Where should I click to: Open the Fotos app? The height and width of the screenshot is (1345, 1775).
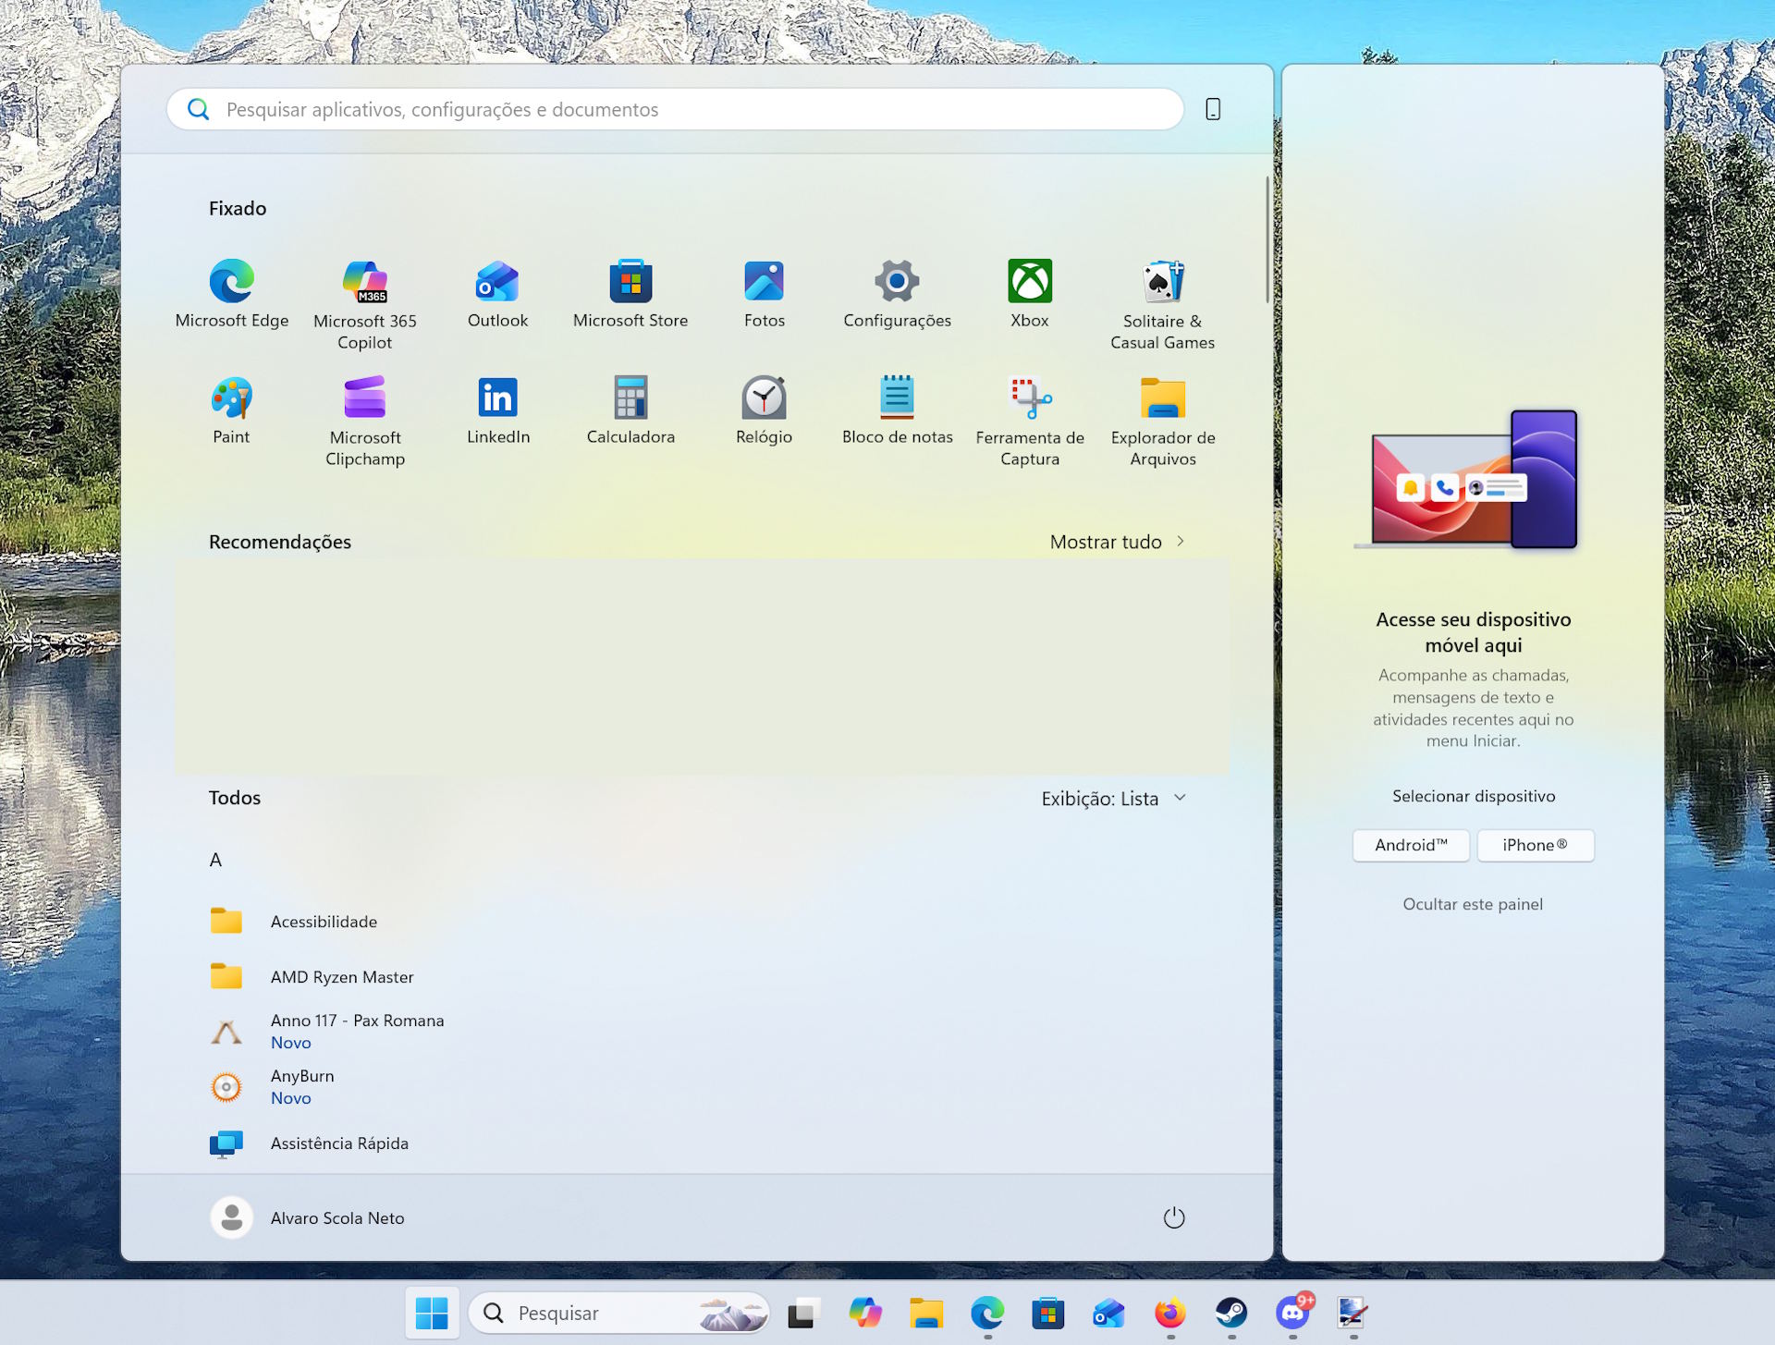click(x=764, y=294)
